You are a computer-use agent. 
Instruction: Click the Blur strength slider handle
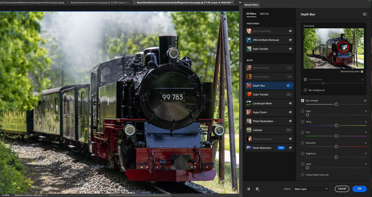coord(336,105)
